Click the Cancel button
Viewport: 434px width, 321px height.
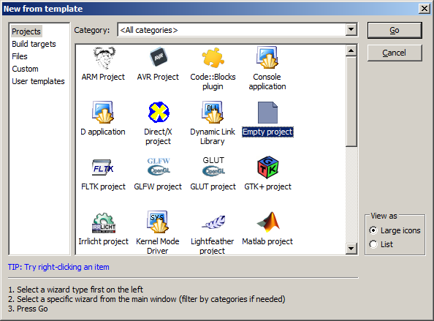click(x=395, y=53)
